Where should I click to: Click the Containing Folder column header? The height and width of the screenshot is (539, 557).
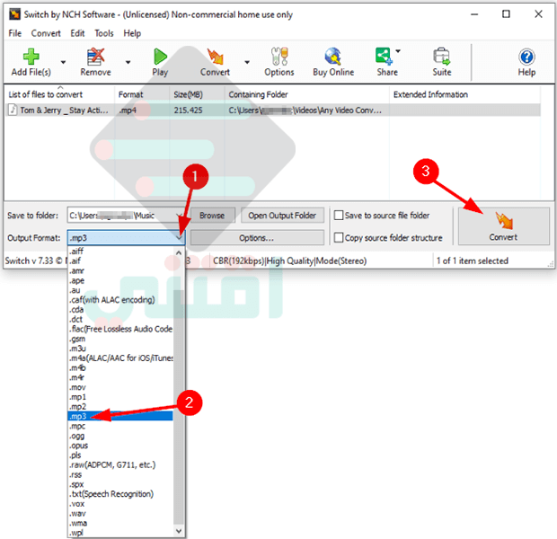click(x=307, y=94)
